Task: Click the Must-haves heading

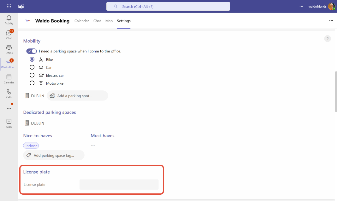Action: [x=103, y=136]
